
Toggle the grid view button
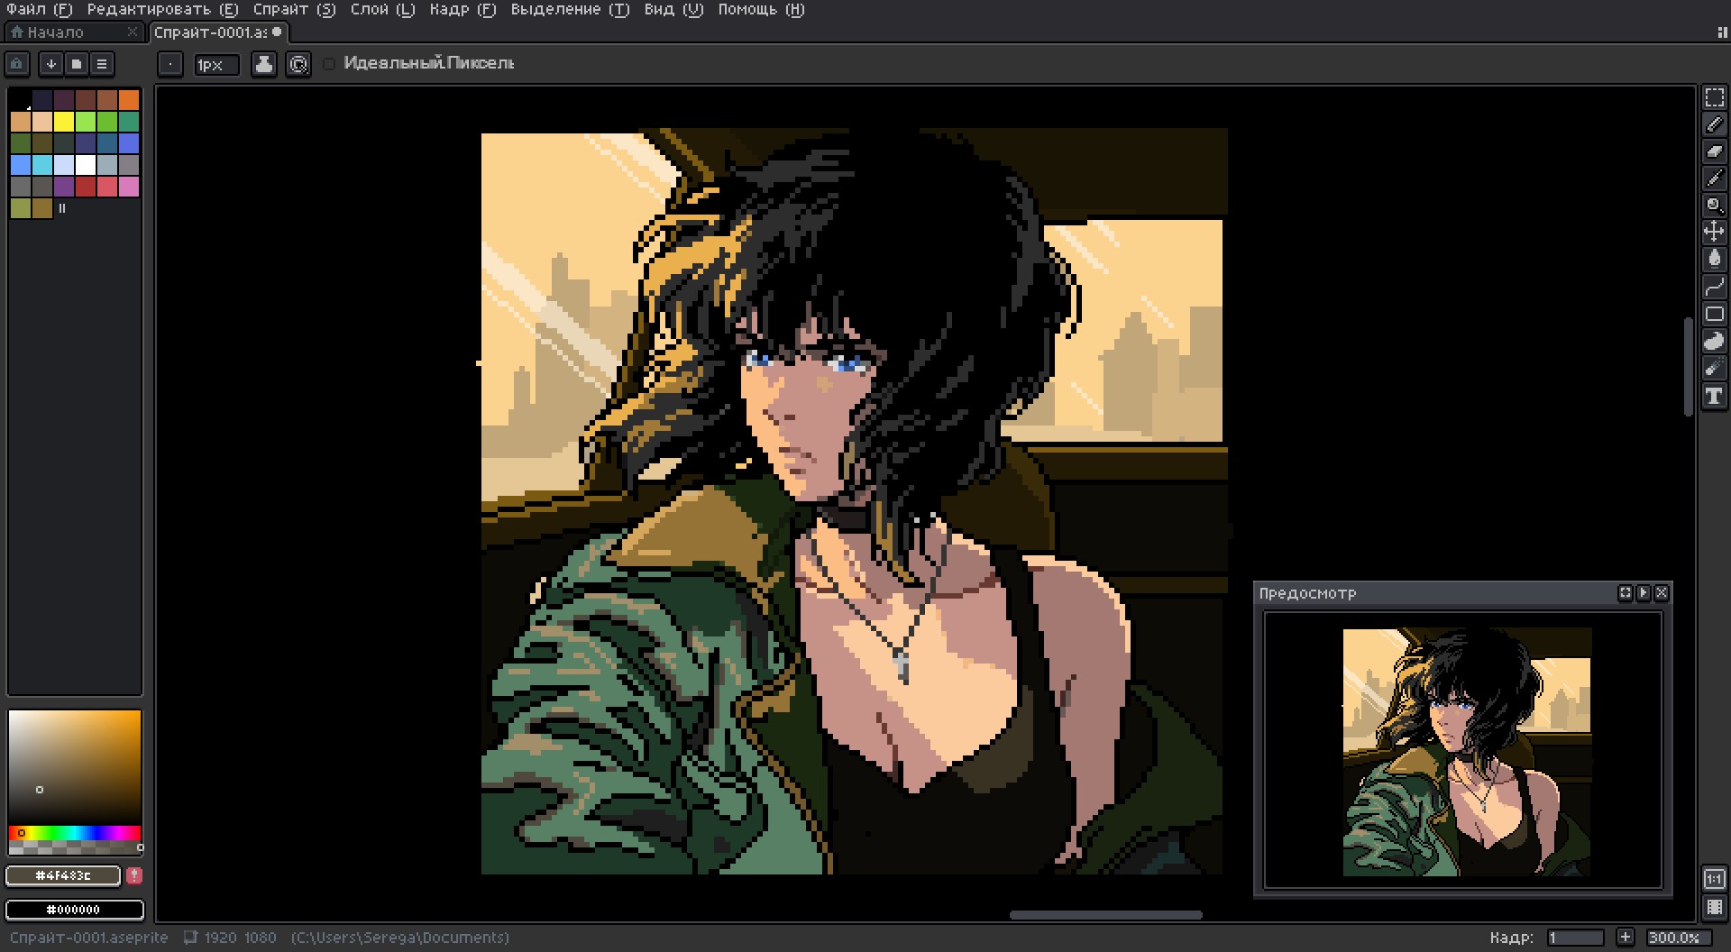(1714, 907)
